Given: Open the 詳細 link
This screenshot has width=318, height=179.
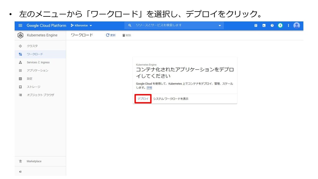Looking at the screenshot, I should (149, 87).
